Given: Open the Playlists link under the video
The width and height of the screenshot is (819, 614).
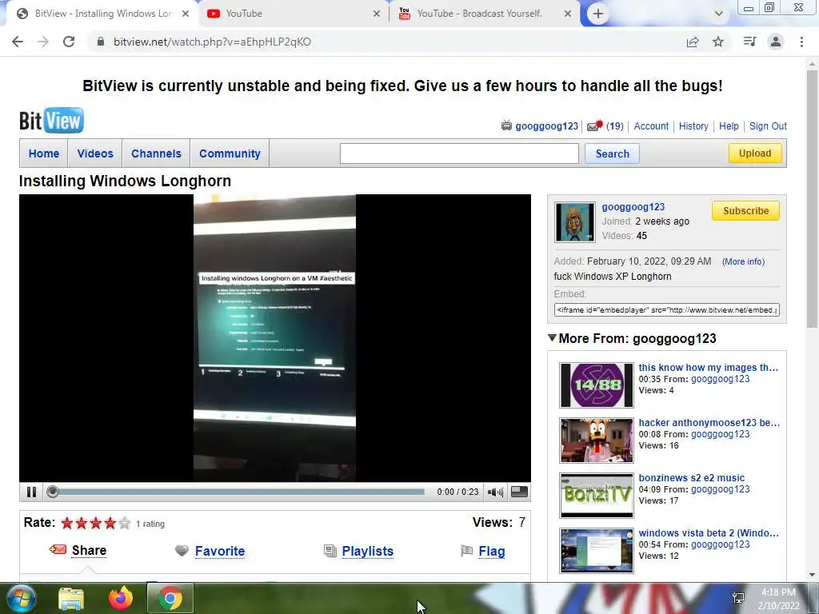Looking at the screenshot, I should (368, 551).
